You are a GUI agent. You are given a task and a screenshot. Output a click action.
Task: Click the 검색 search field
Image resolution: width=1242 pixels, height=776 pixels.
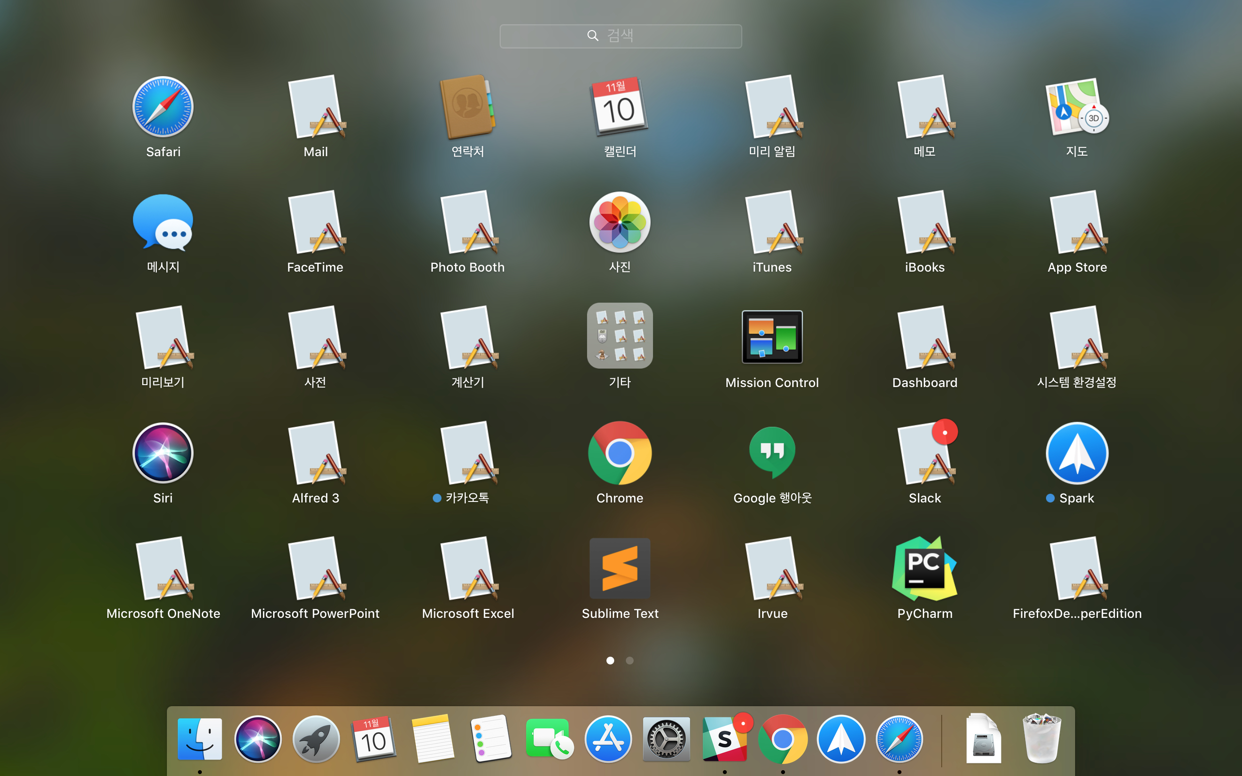click(x=621, y=36)
